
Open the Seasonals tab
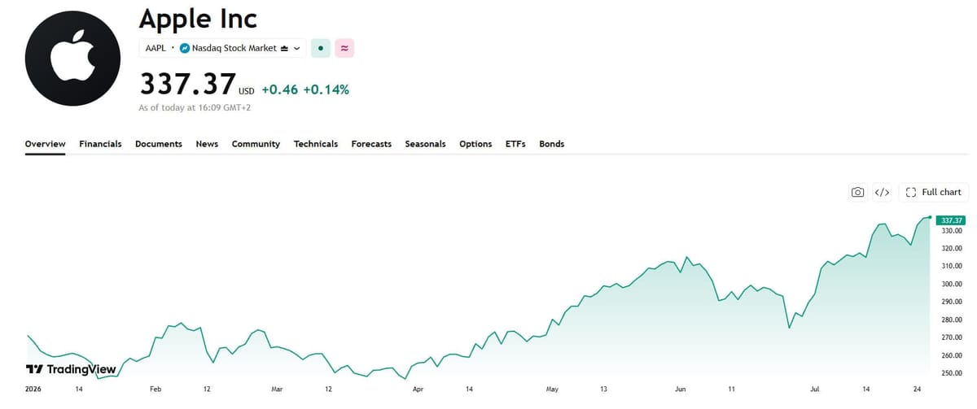tap(425, 144)
